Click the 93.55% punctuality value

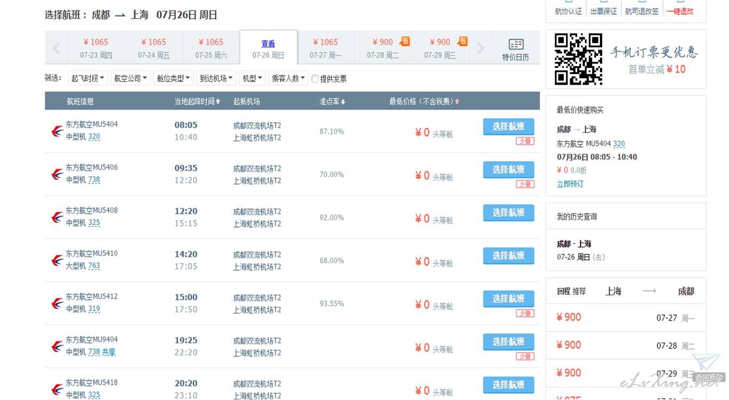click(x=331, y=304)
